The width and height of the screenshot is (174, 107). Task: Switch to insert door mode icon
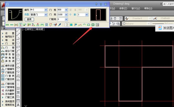pyautogui.click(x=67, y=25)
